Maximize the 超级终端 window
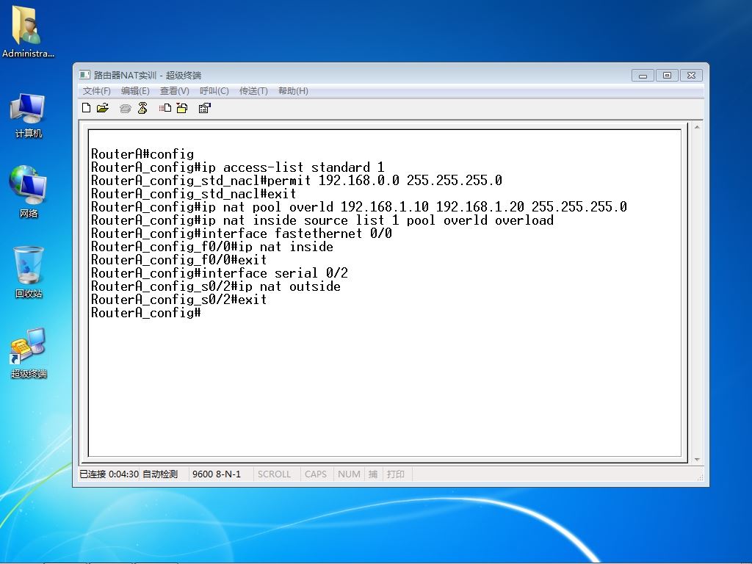Screen dimensions: 752x564 [x=667, y=76]
